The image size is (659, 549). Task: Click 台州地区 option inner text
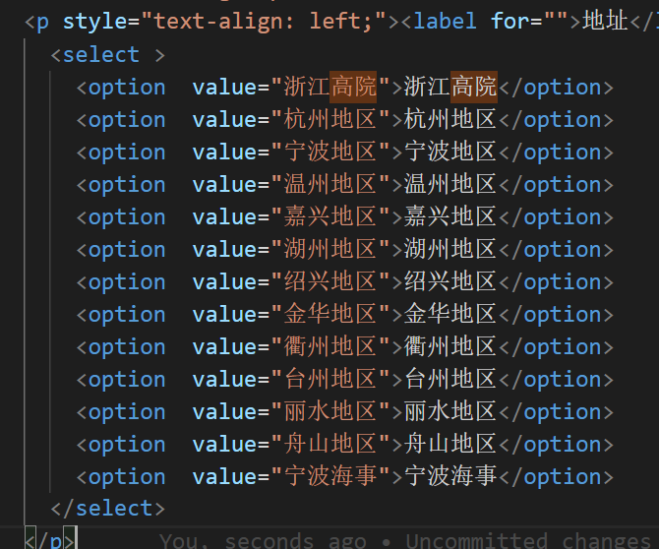click(450, 380)
